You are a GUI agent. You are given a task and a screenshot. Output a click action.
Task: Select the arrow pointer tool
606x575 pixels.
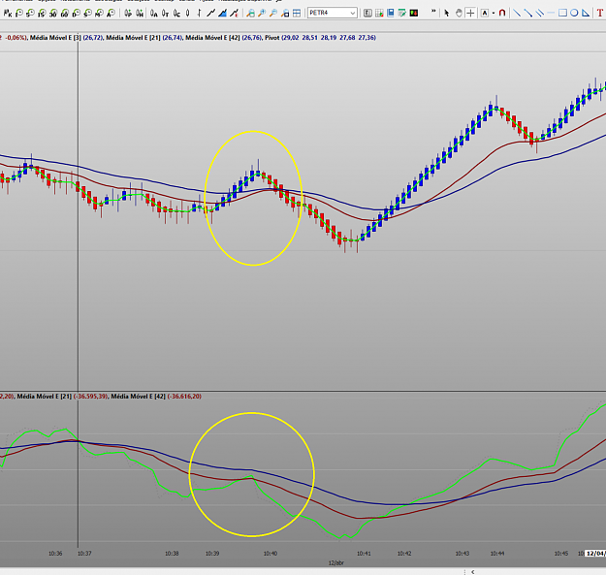[x=447, y=14]
